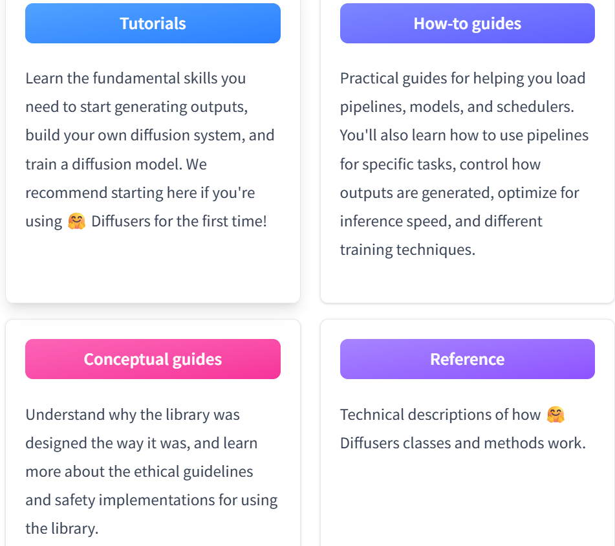Open the Reference section
The image size is (615, 546).
(467, 359)
